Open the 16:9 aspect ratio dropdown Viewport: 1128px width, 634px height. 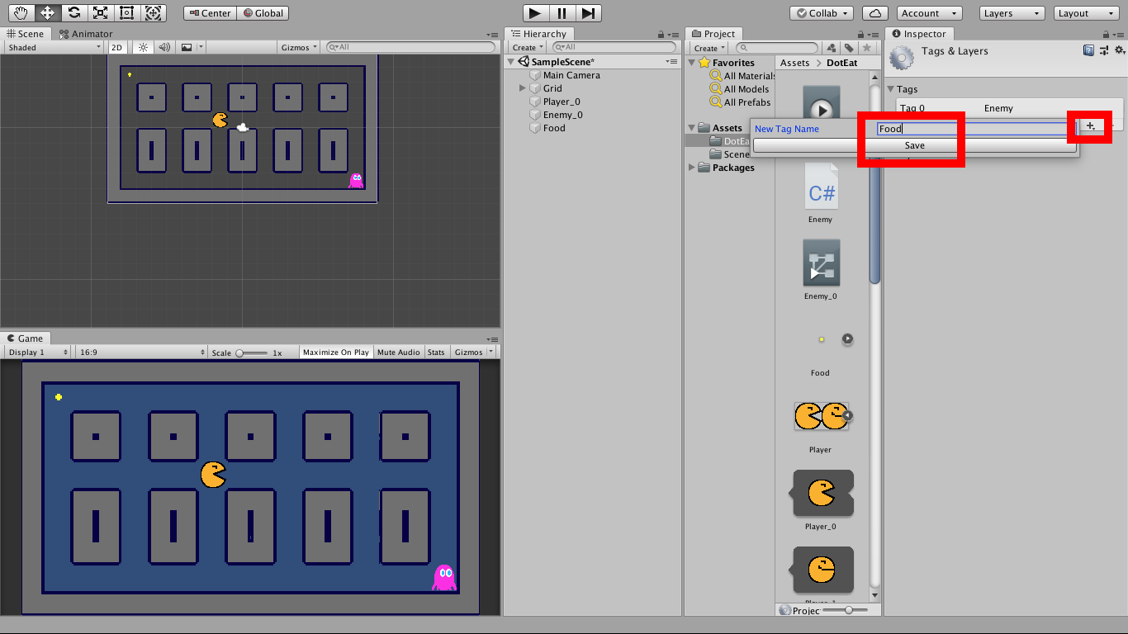(141, 352)
